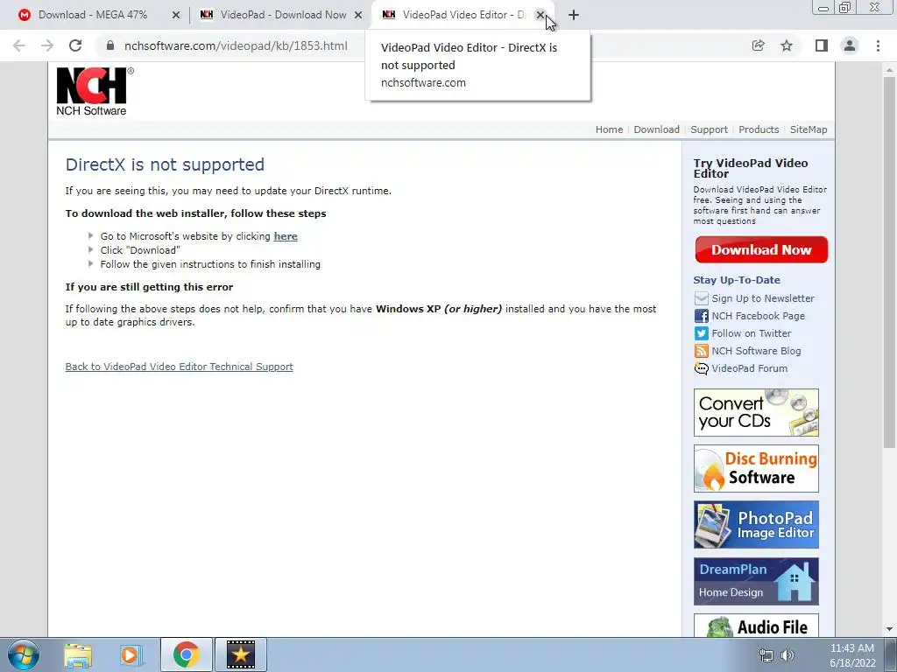Click the 'DirectX is not supported' heading
Viewport: 897px width, 672px height.
[x=165, y=164]
